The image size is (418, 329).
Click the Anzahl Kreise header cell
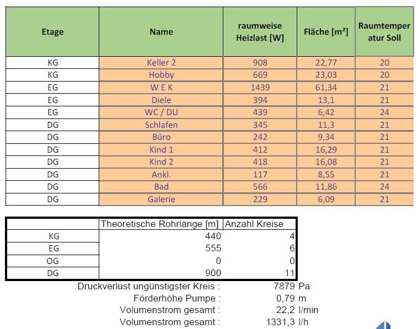click(x=259, y=224)
